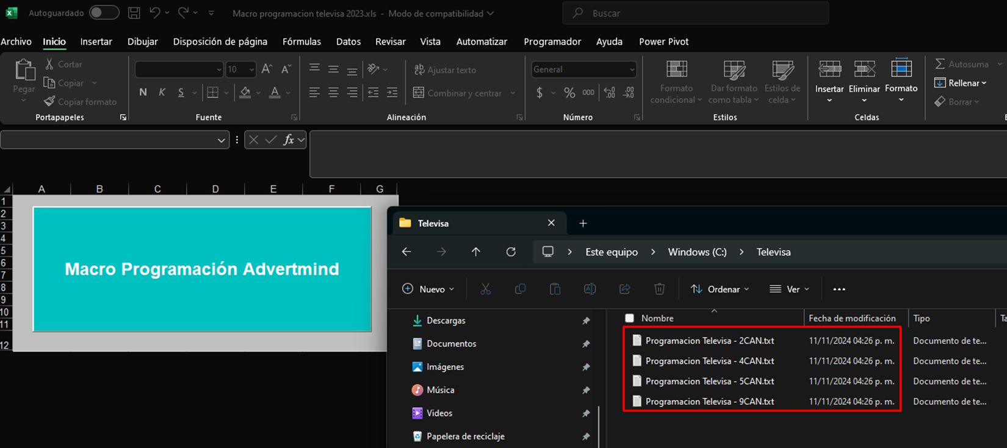
Task: Open a new Explorer tab with plus
Action: (x=583, y=223)
